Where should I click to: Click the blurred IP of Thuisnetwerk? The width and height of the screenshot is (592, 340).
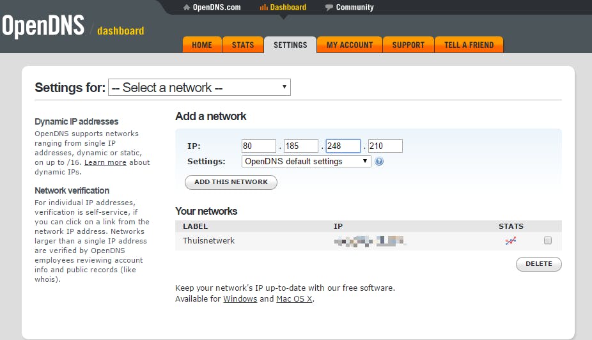[370, 241]
